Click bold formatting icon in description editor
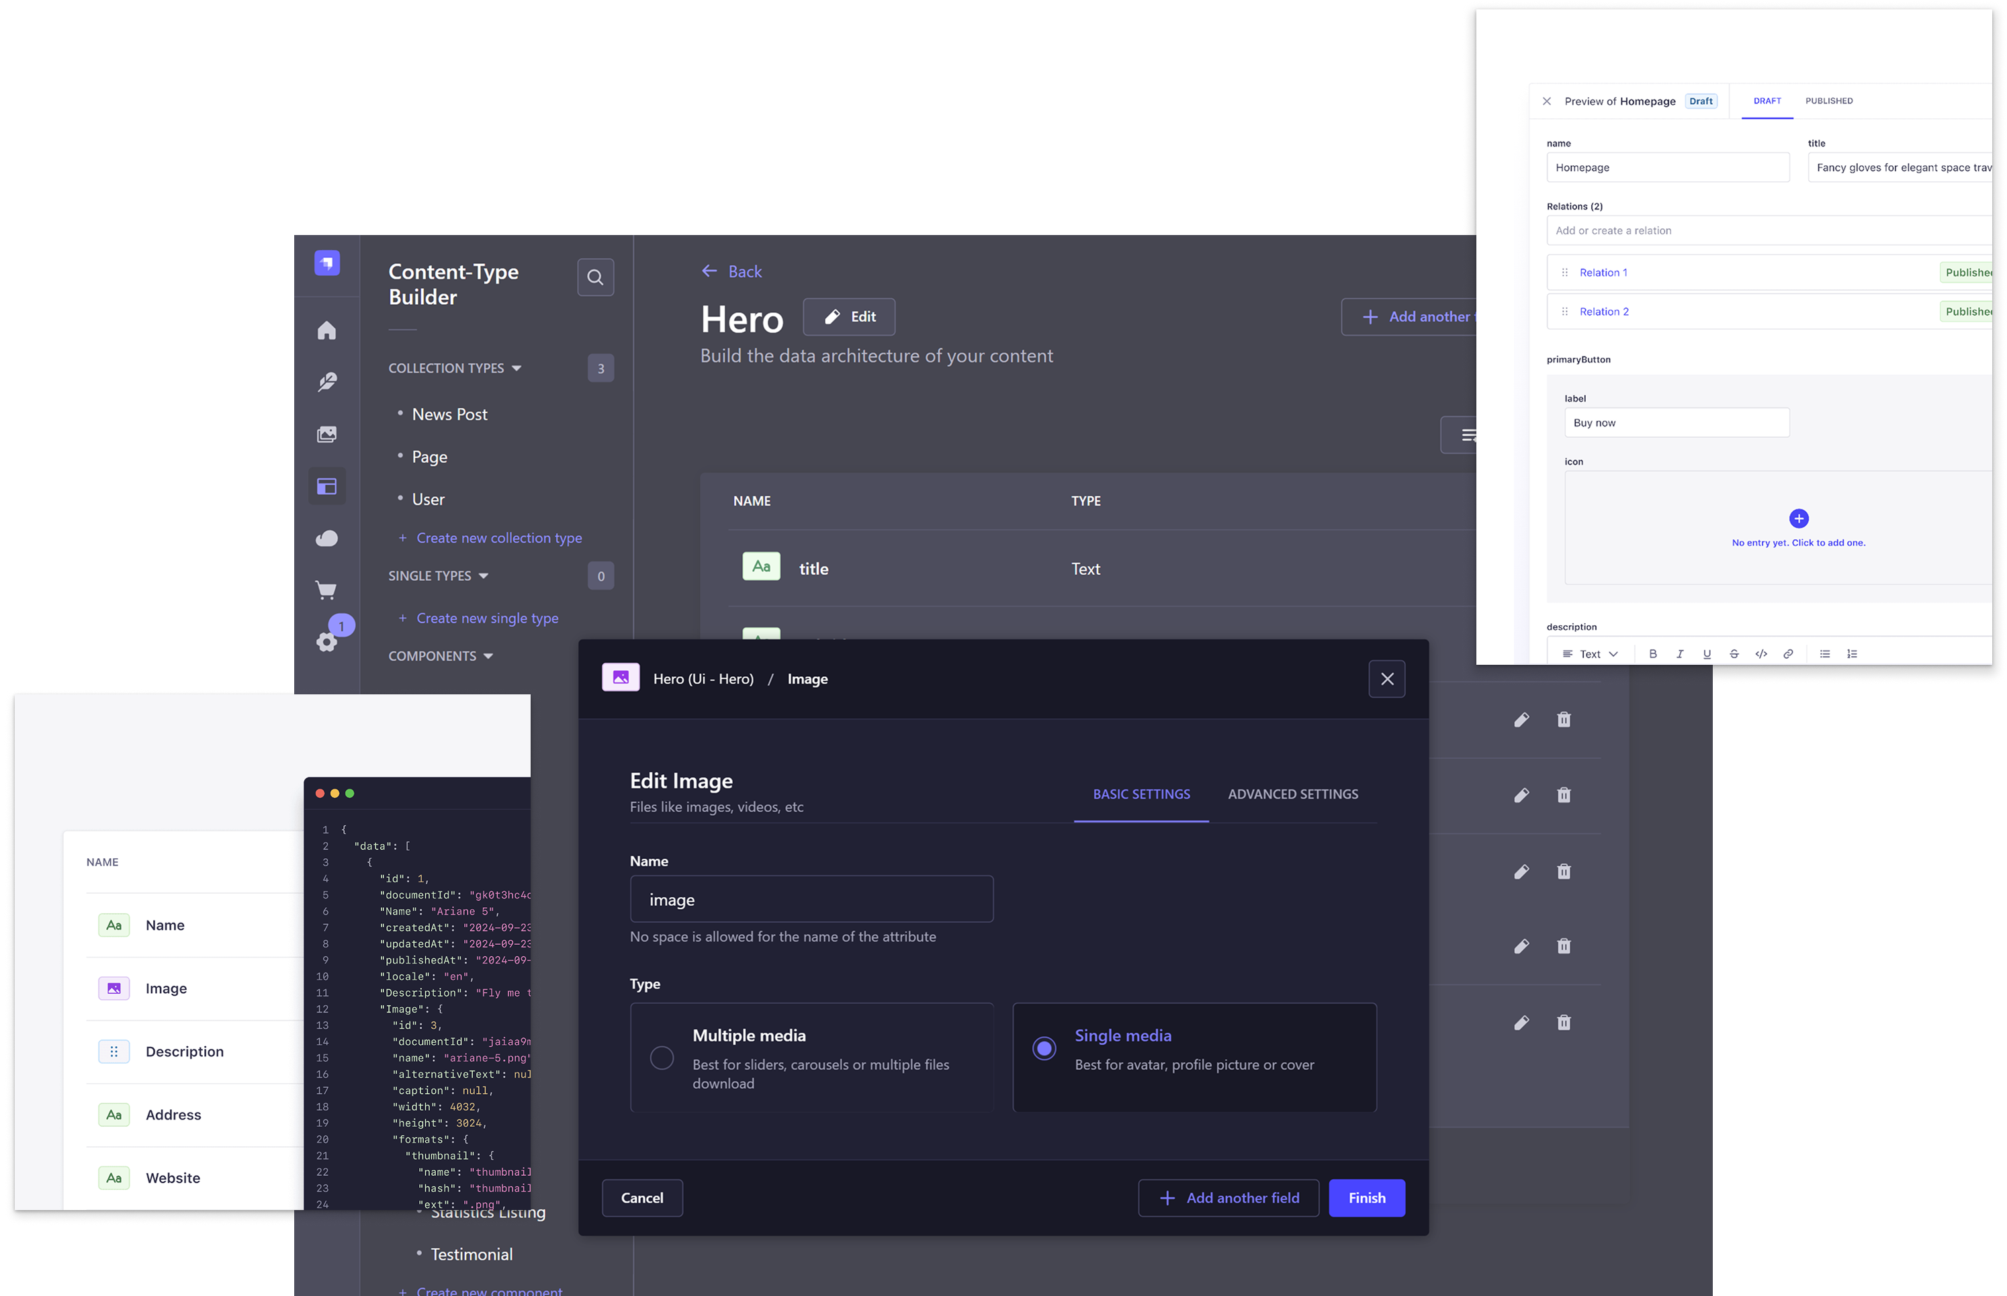The image size is (2007, 1296). pos(1652,654)
